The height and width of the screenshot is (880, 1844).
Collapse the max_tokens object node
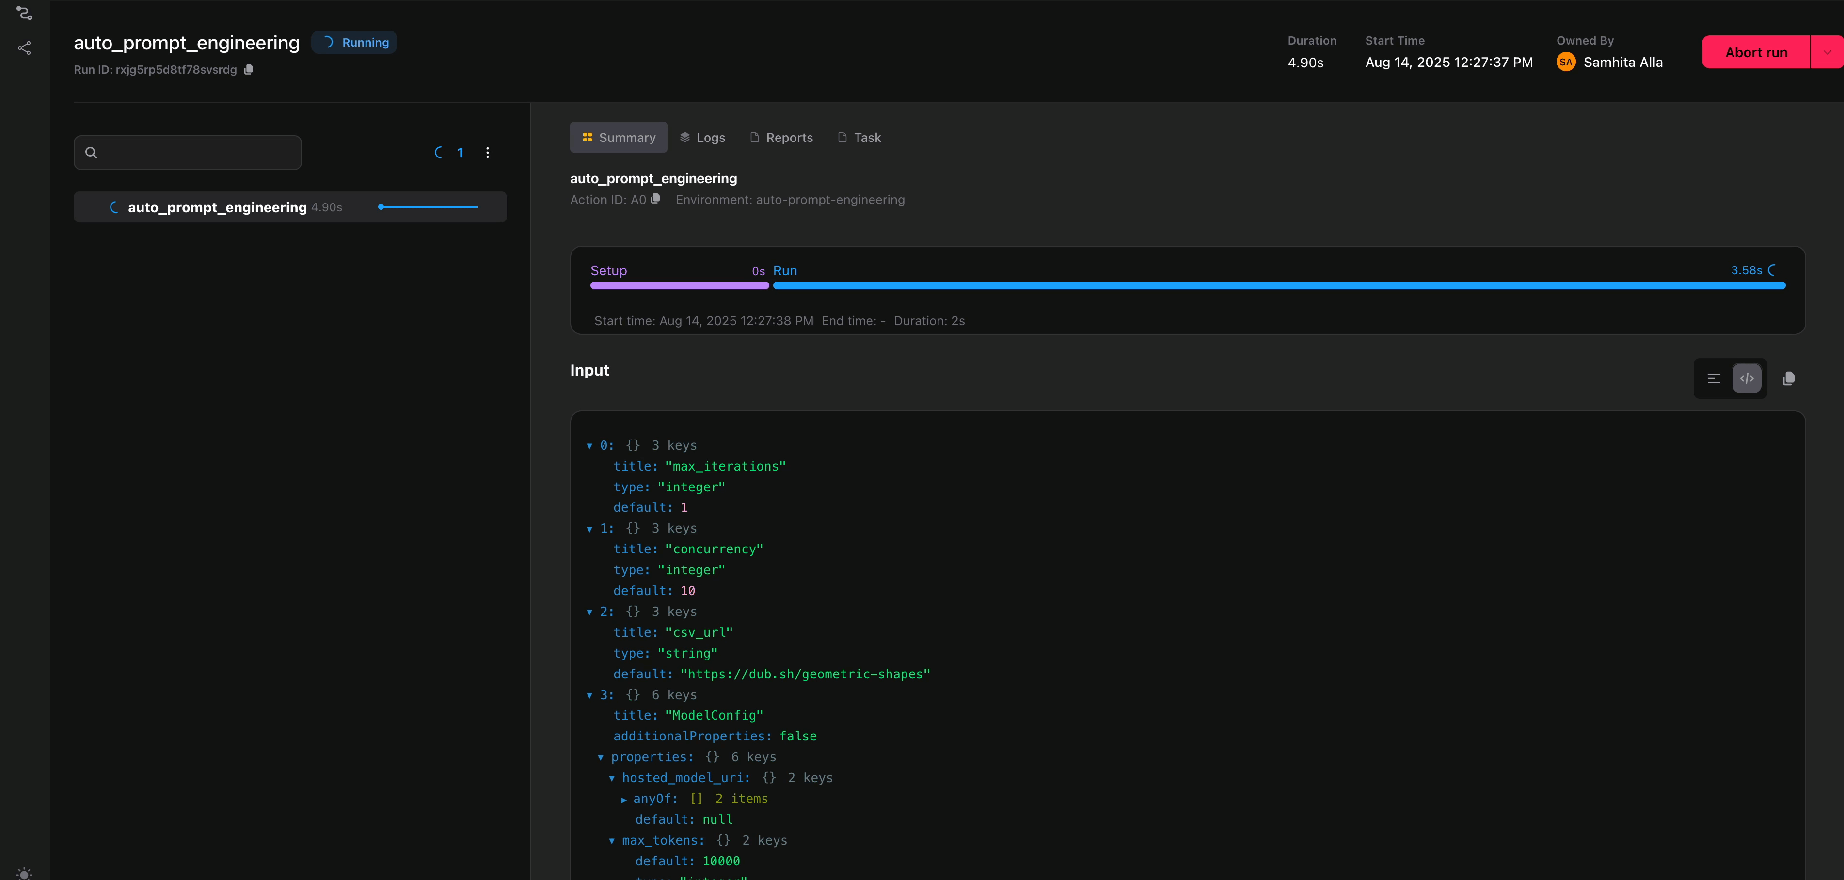point(611,841)
